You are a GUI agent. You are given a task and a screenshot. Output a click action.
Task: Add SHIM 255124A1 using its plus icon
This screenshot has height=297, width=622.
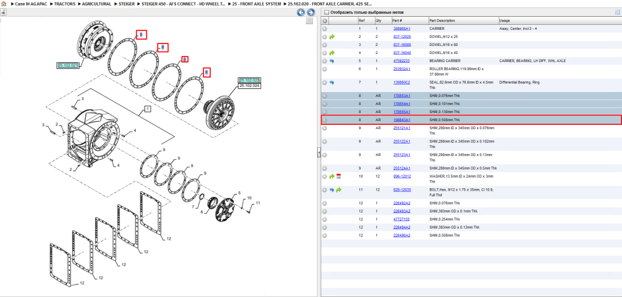click(325, 168)
